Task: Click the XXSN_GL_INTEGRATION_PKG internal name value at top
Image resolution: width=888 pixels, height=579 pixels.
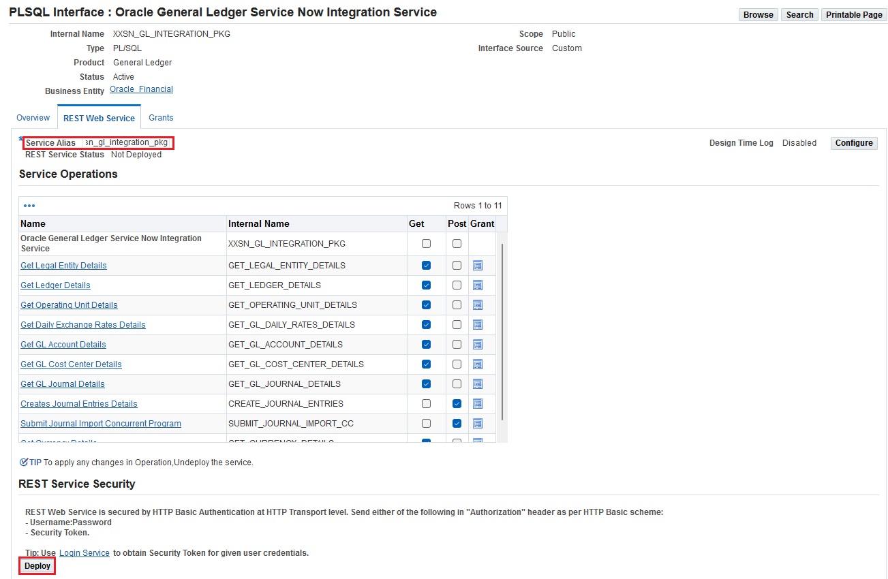Action: (x=172, y=34)
